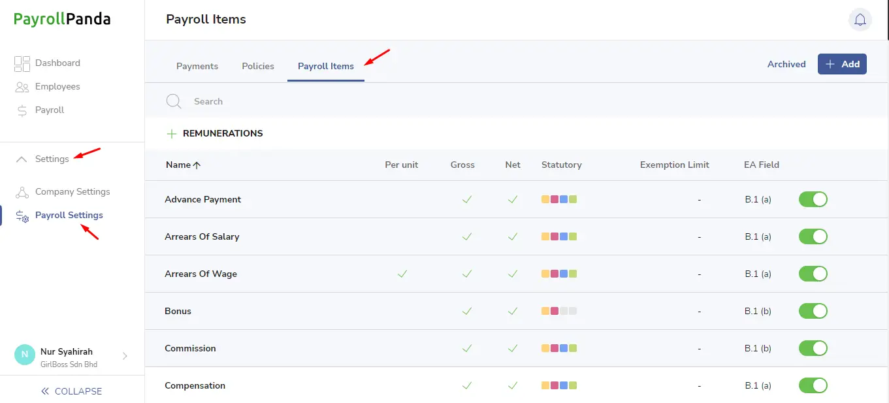
Task: Click the search magnifier icon
Action: click(x=173, y=101)
